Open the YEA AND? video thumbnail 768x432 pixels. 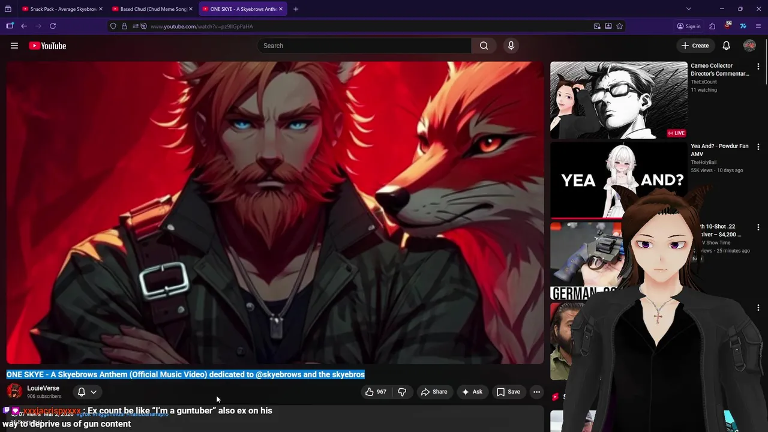(x=619, y=180)
